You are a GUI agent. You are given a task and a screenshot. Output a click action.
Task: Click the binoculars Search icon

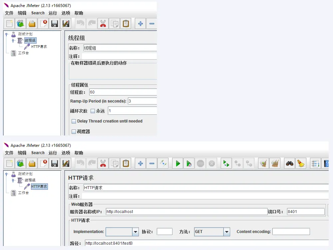(290, 163)
